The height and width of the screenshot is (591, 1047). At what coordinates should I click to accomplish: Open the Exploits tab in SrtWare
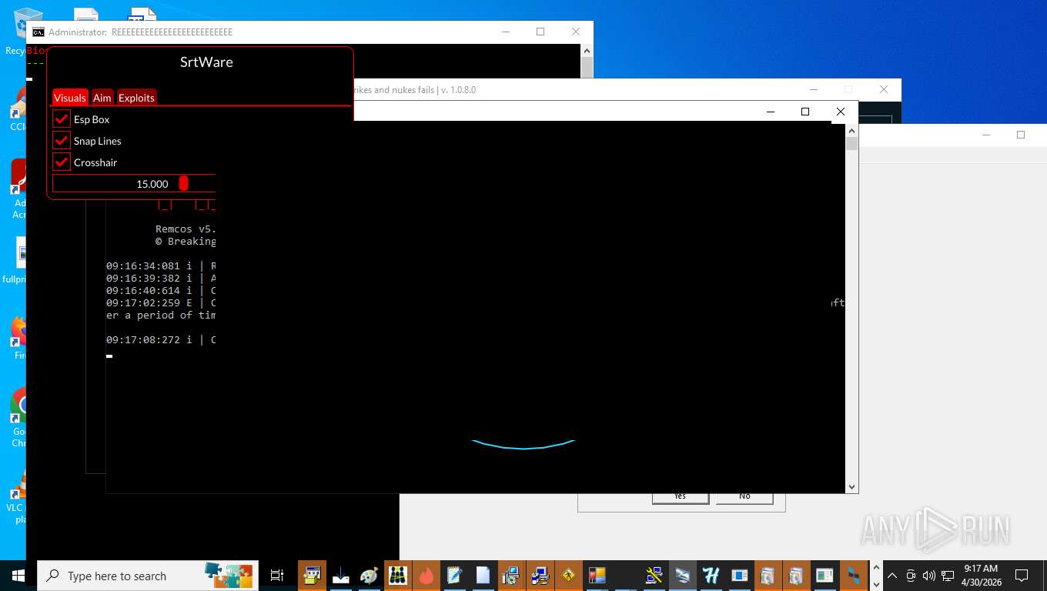(x=137, y=98)
